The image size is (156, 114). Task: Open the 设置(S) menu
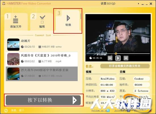[x=108, y=4]
